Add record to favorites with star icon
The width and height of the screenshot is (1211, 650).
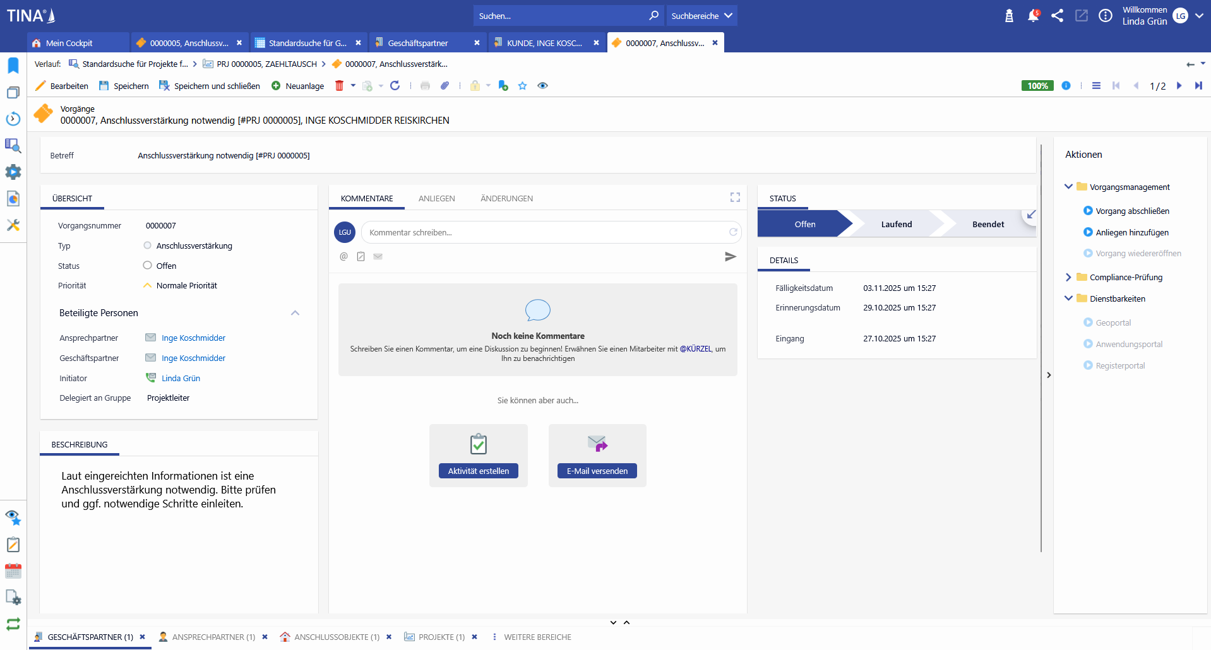click(x=522, y=86)
